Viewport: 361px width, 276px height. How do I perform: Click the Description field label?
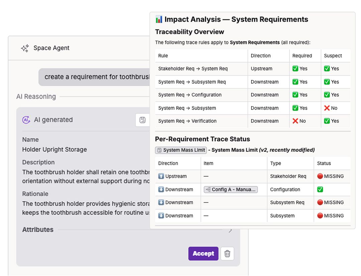coord(38,162)
